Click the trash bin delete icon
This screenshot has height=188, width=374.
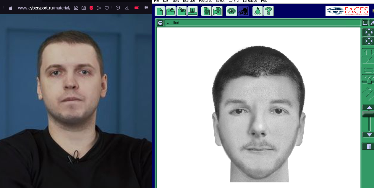[369, 146]
